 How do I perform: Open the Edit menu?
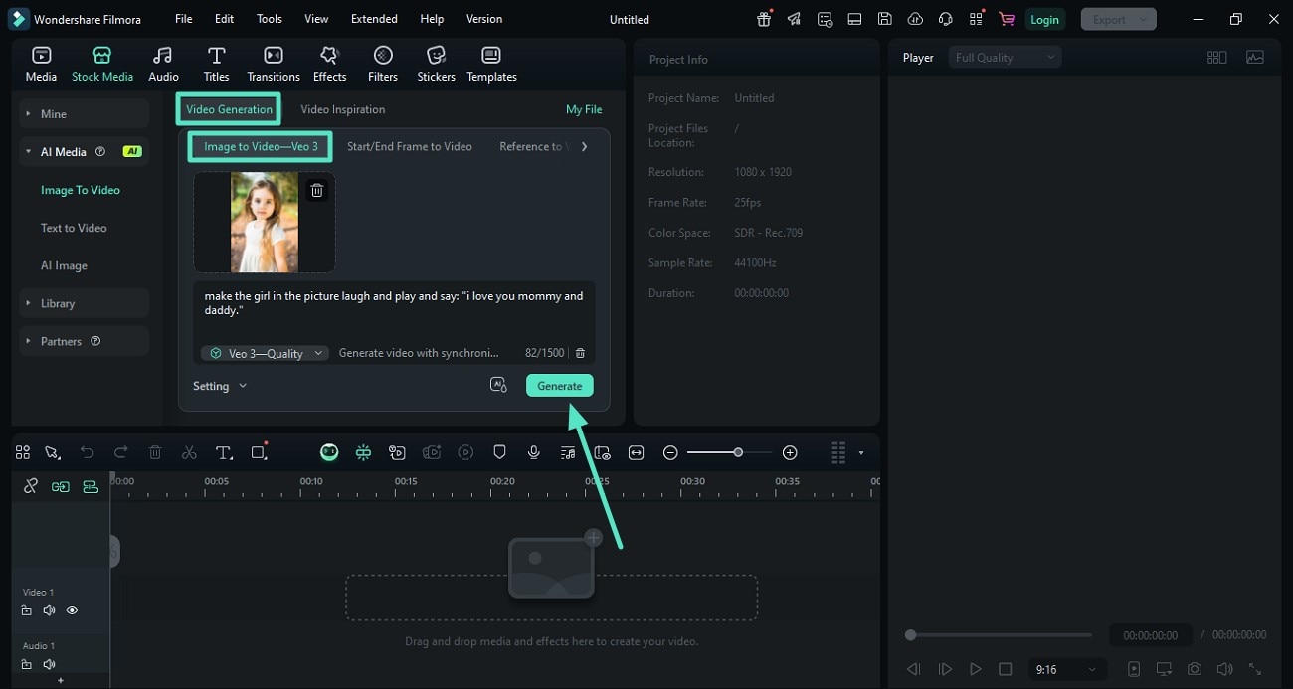tap(225, 19)
